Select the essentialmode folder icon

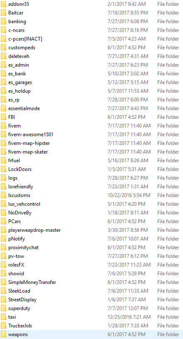click(x=3, y=108)
